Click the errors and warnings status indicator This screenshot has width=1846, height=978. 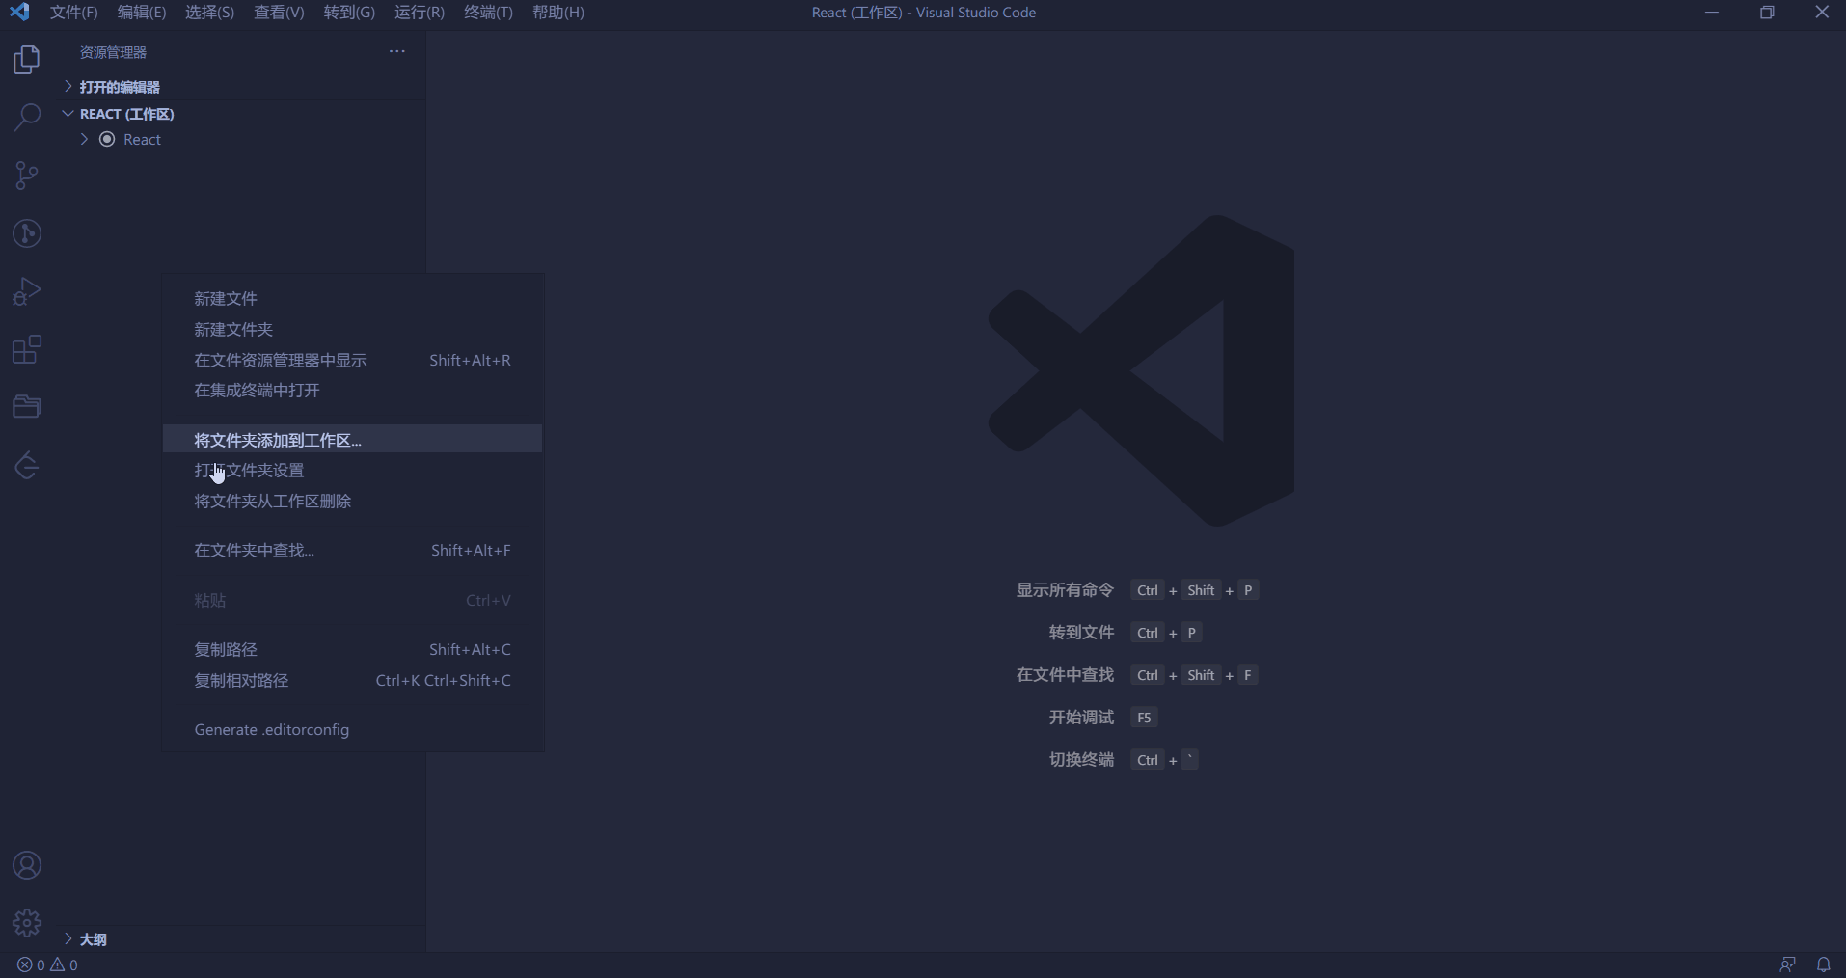pyautogui.click(x=47, y=964)
